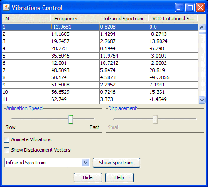Select vibration row with frequency 50.174
208x187 pixels.
100,77
